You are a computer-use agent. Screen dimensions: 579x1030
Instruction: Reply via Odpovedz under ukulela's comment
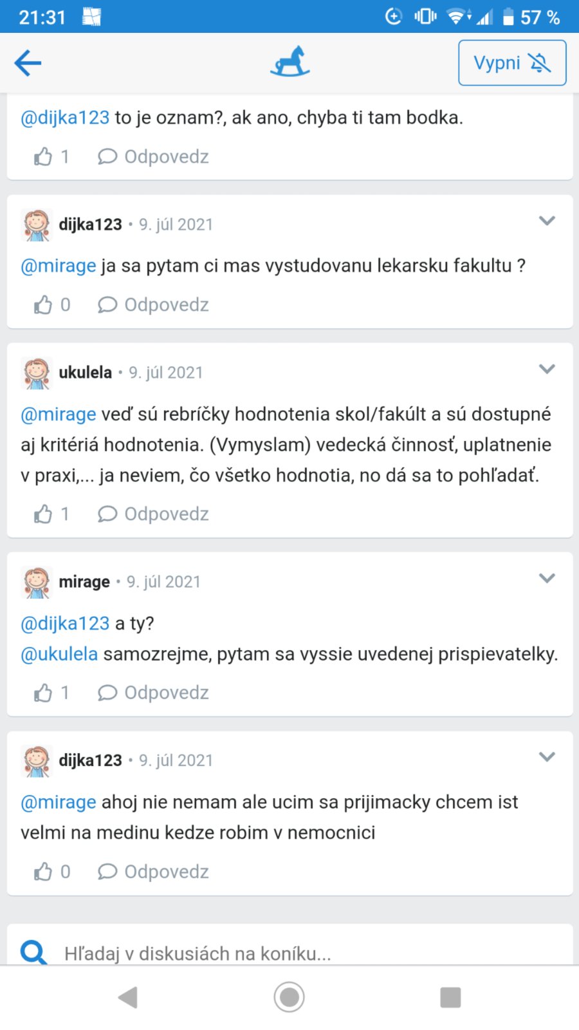(153, 514)
